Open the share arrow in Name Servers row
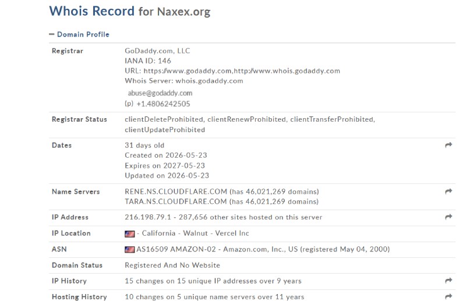Viewport: 466px width, 301px height. point(449,192)
